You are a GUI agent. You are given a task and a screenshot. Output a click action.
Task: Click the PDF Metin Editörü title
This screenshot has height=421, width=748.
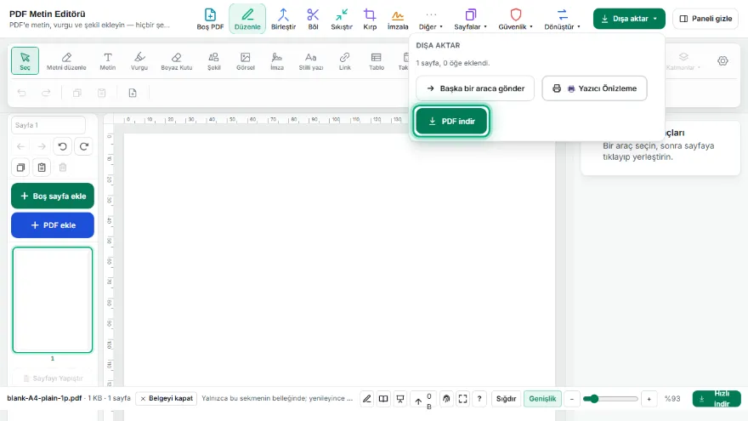point(48,14)
